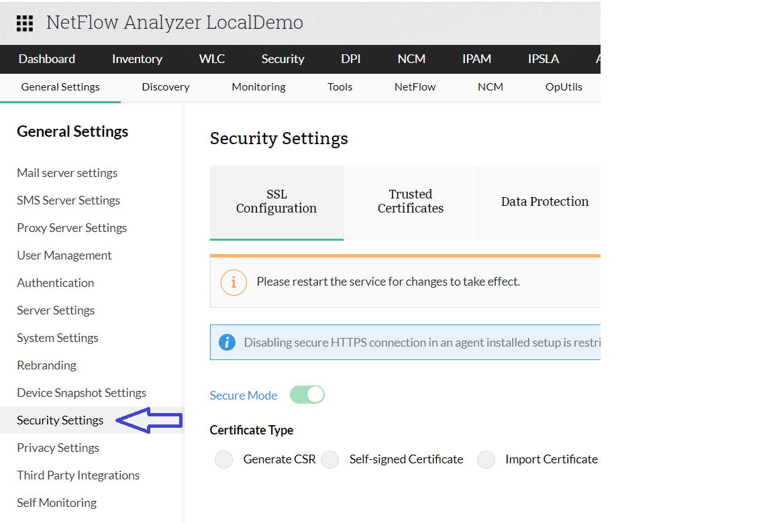Screen dimensions: 773x523
Task: Select the Import Certificate radio button
Action: click(x=486, y=459)
